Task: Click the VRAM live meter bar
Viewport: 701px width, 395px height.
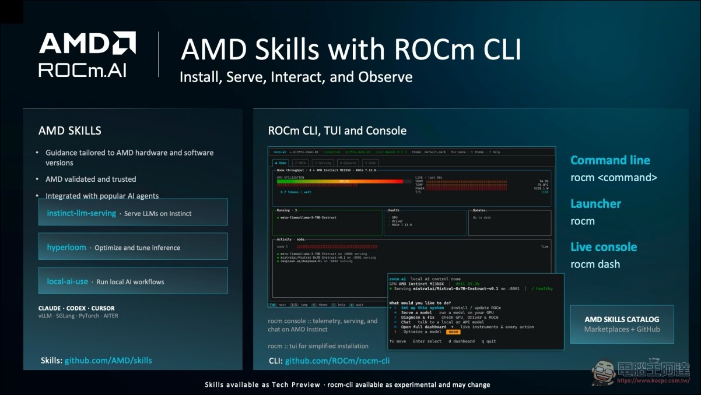Action: pyautogui.click(x=467, y=181)
